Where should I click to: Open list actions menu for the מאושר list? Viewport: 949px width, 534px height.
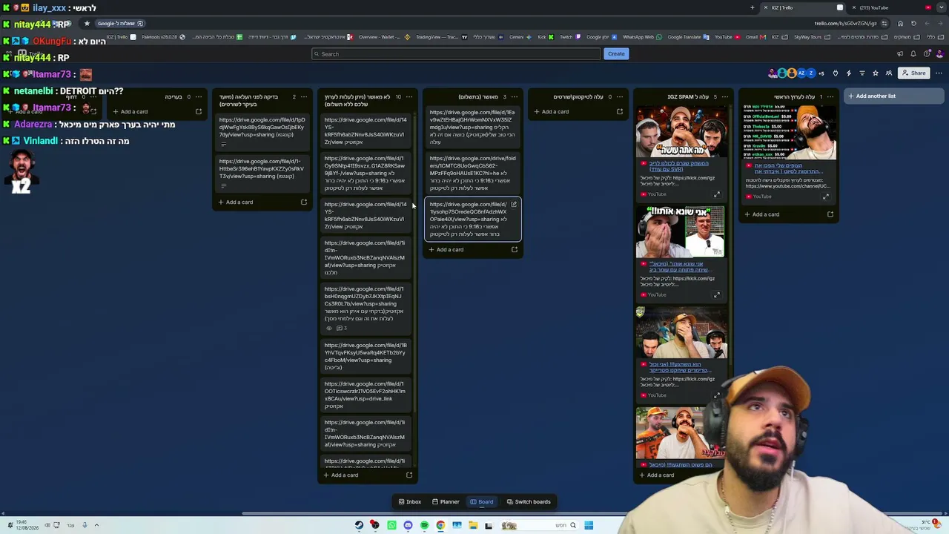[x=515, y=96]
